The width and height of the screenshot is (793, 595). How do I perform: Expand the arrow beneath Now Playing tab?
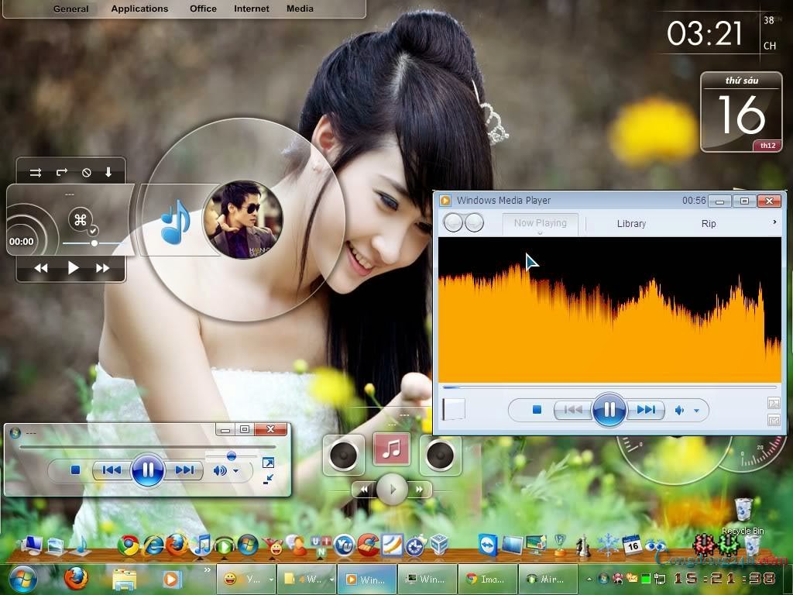pyautogui.click(x=540, y=233)
